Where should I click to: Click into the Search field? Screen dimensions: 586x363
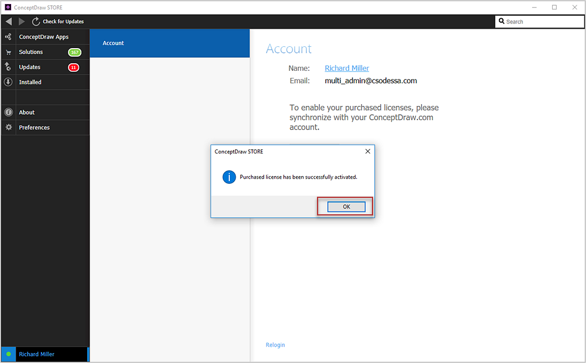(540, 22)
